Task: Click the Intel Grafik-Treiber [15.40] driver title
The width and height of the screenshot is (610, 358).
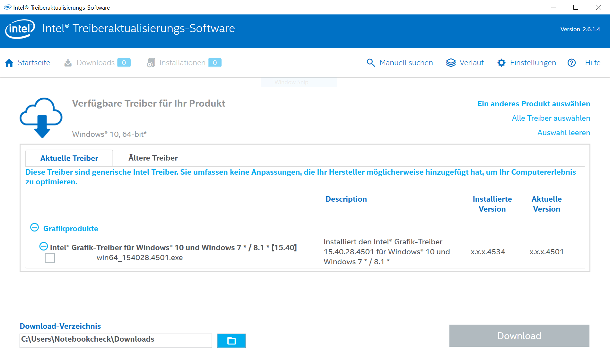Action: coord(173,248)
